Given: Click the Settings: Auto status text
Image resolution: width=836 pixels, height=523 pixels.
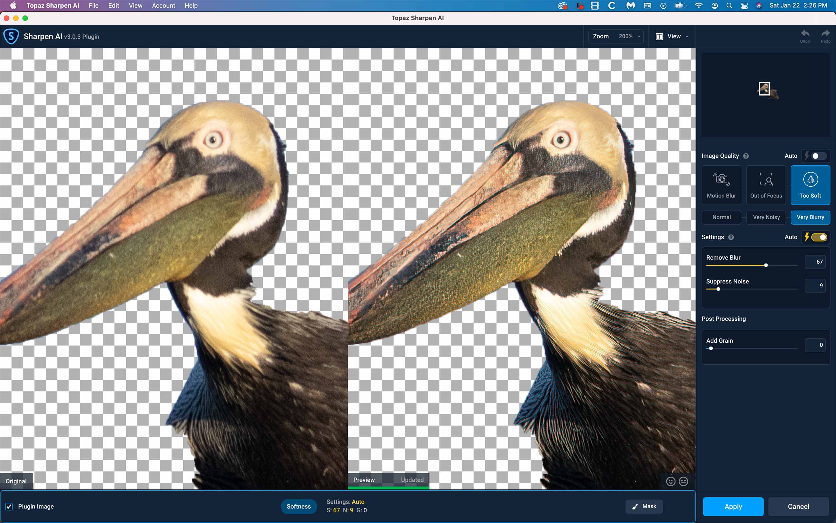Looking at the screenshot, I should [x=345, y=502].
